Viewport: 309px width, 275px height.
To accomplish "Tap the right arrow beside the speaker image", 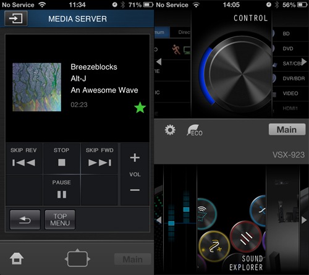I will 304,220.
